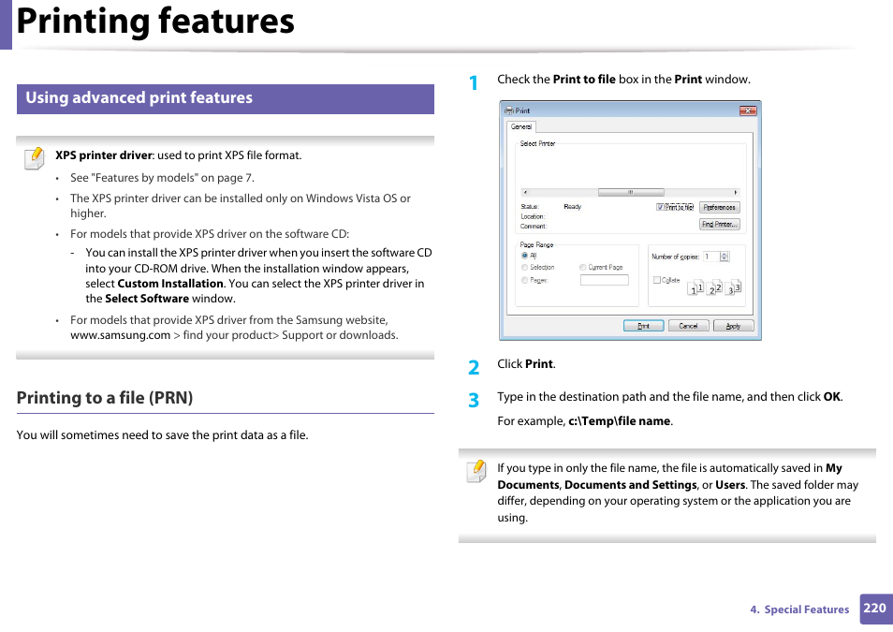Choose the Current Page radio button

[582, 267]
